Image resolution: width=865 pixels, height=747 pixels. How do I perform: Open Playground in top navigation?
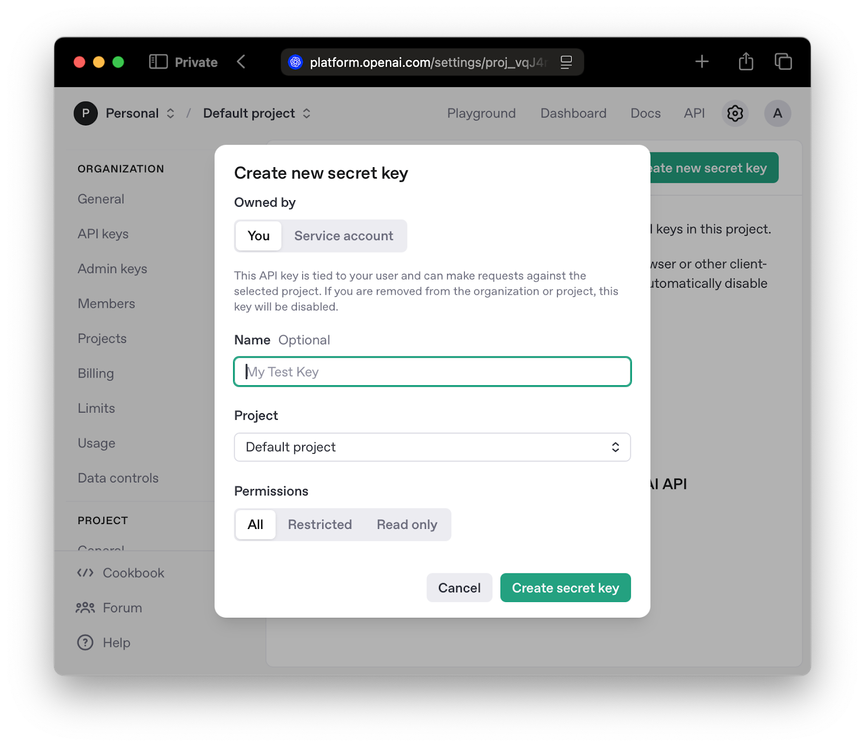click(481, 113)
